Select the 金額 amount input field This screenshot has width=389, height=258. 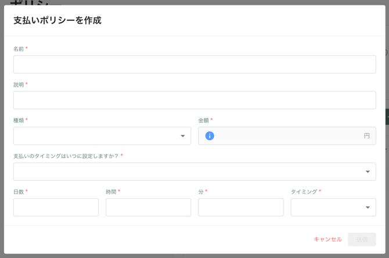[287, 136]
